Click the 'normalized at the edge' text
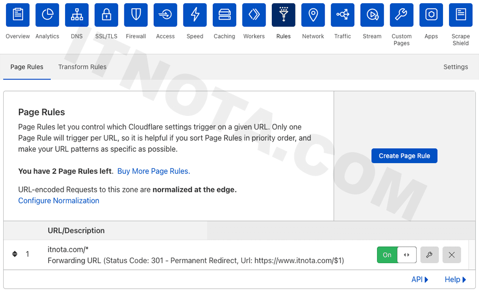 [x=195, y=190]
